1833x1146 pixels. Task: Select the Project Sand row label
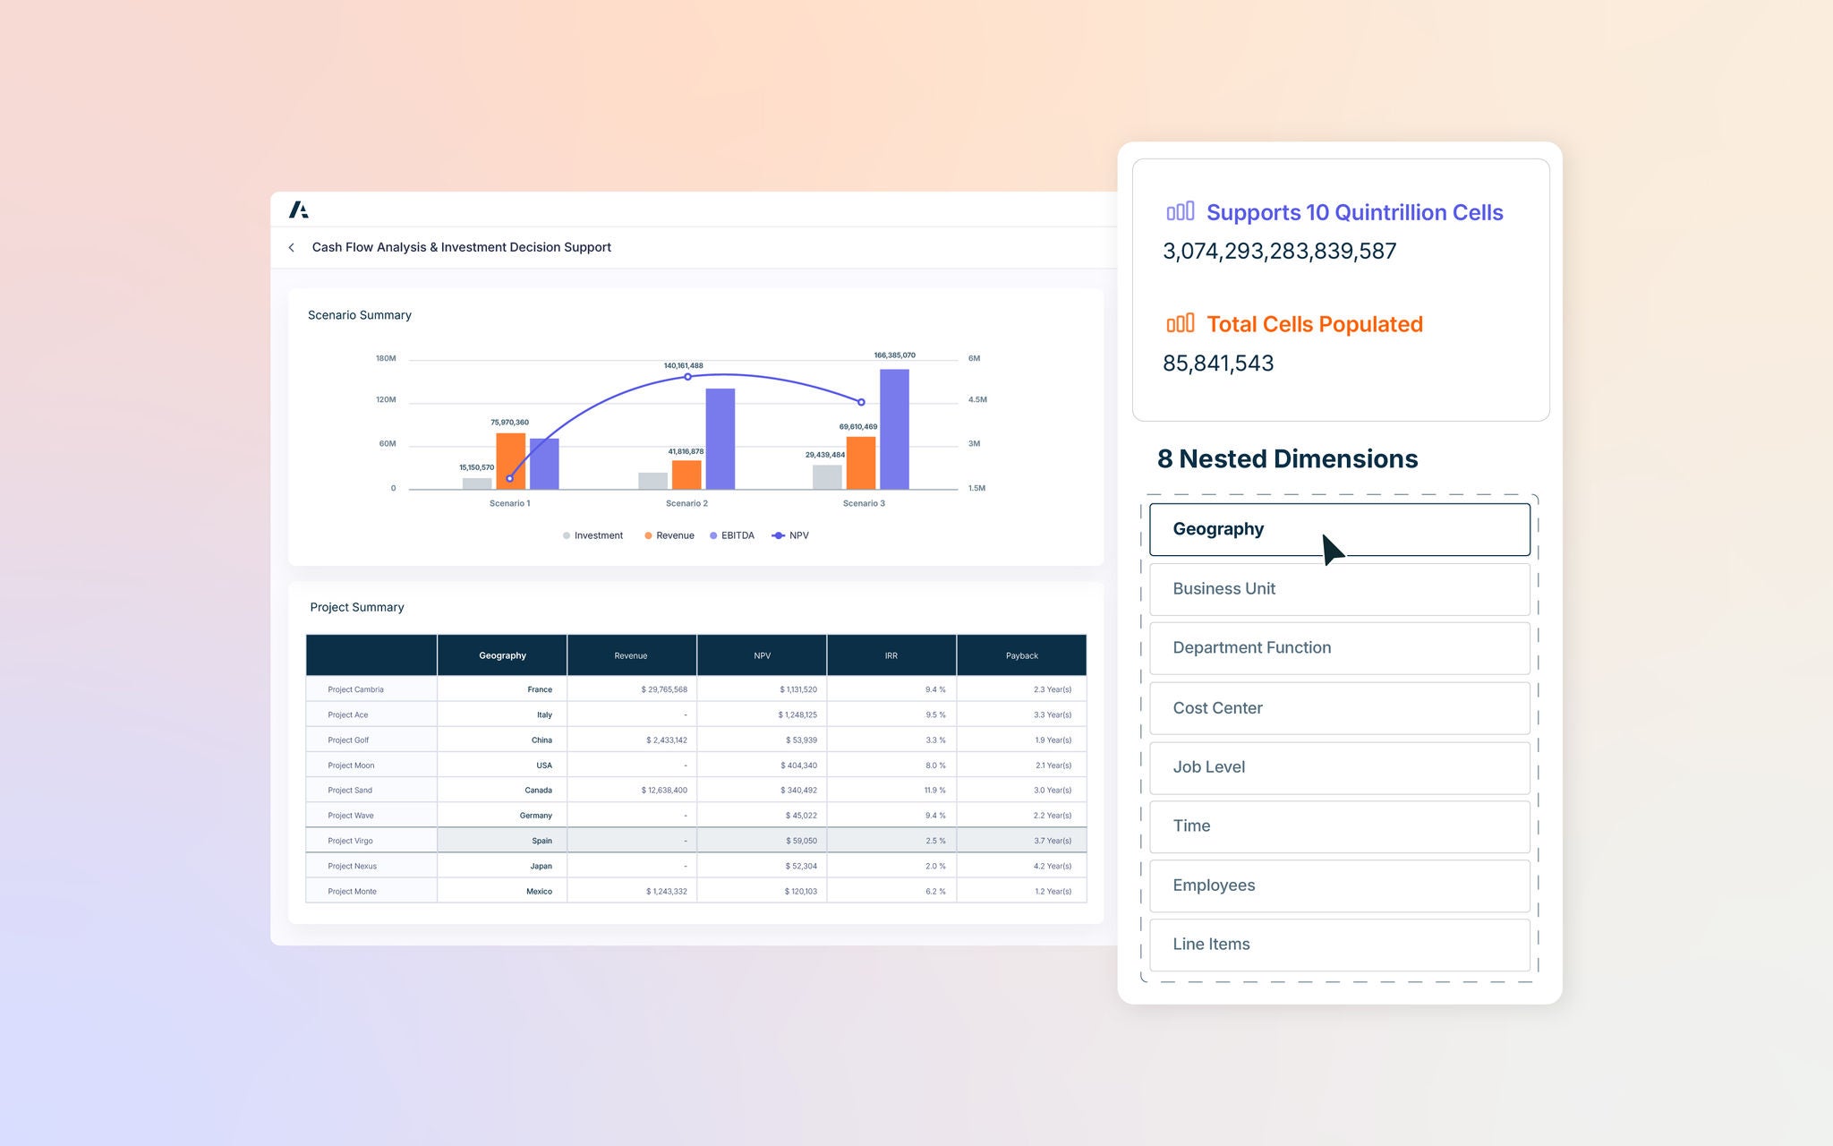coord(350,791)
